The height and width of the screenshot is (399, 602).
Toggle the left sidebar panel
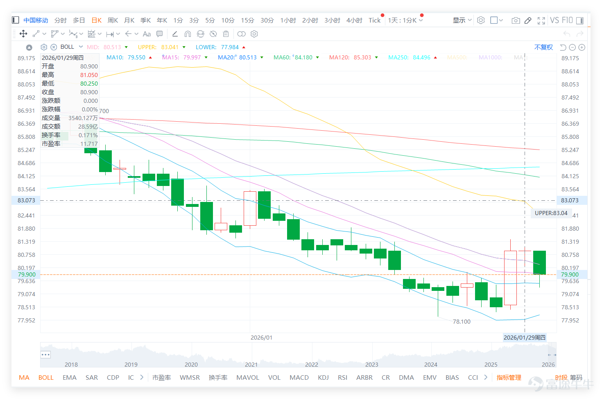pos(16,20)
